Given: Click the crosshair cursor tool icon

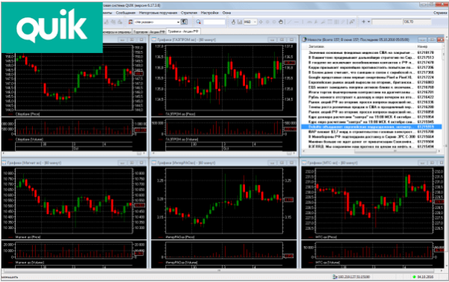Looking at the screenshot, I should point(261,22).
